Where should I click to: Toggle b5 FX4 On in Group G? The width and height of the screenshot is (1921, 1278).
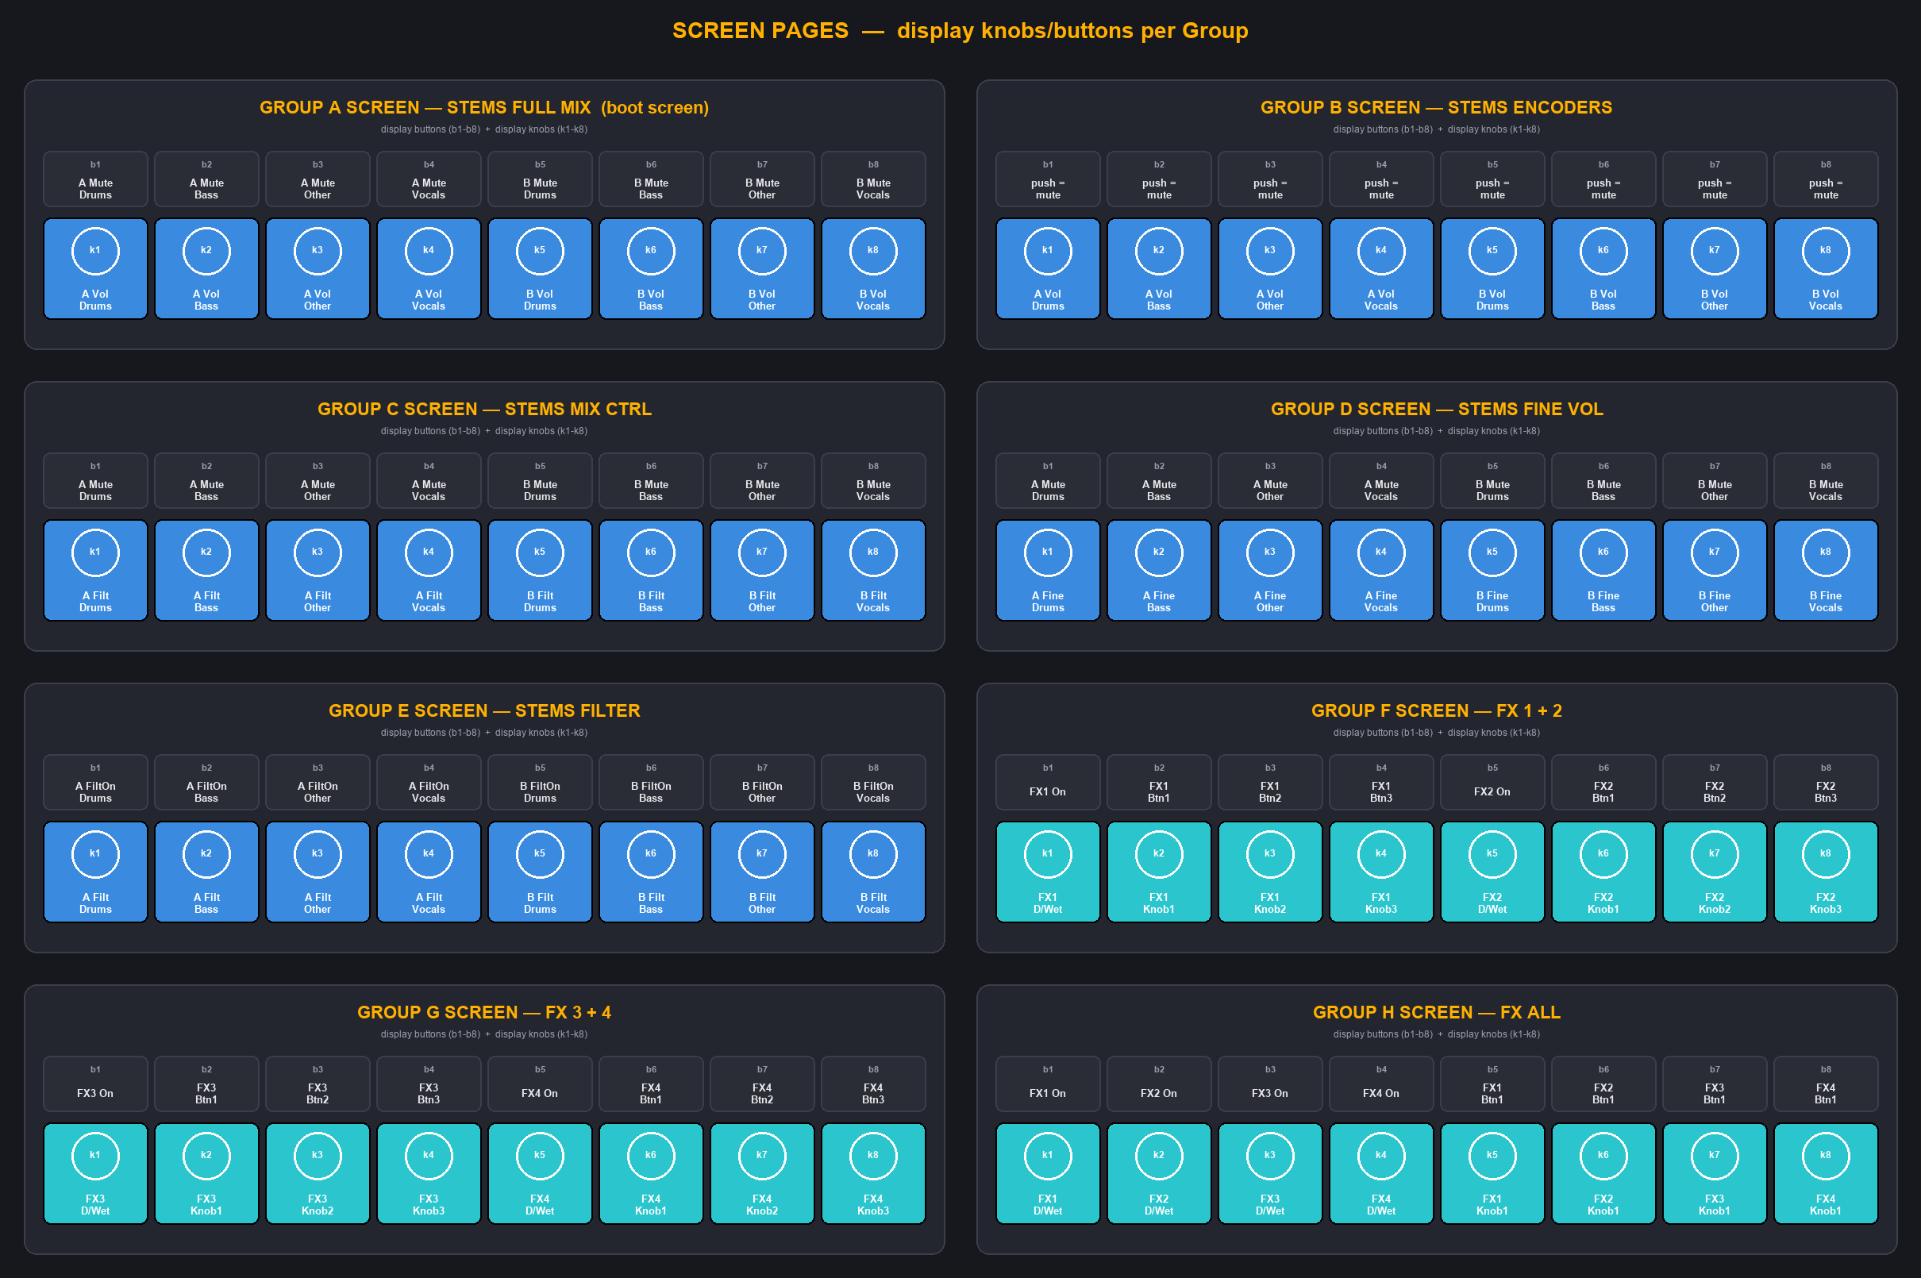[540, 1084]
